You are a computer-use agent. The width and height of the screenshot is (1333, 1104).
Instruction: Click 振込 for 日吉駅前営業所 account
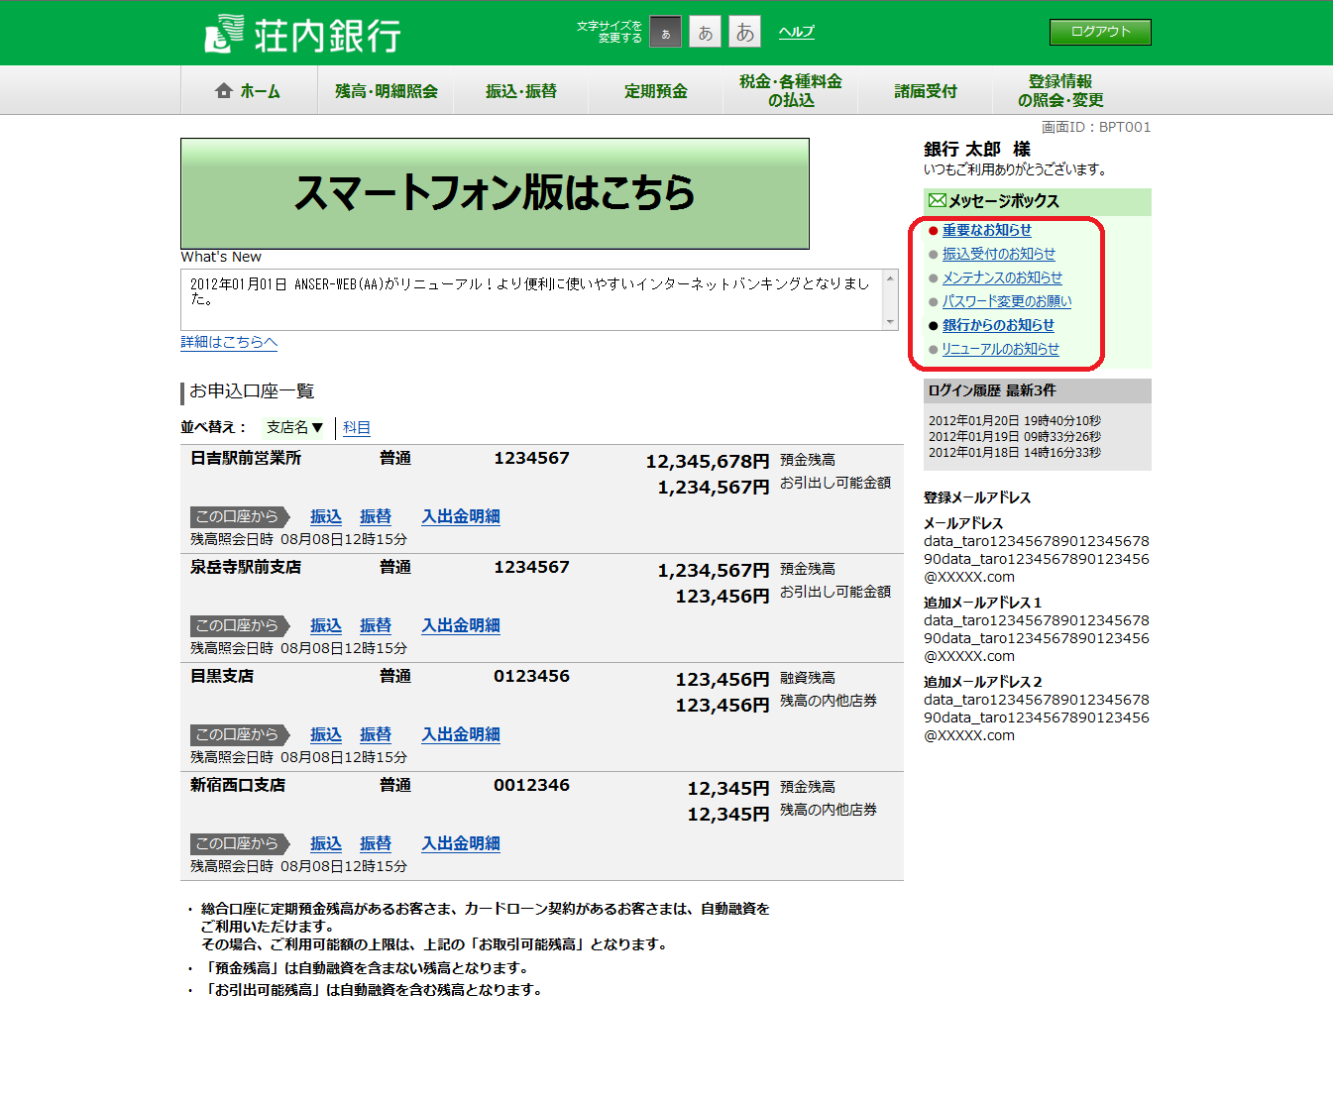coord(326,516)
